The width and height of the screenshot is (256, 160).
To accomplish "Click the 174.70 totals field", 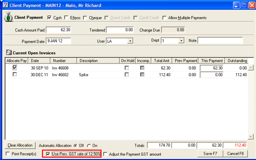I will (x=159, y=145).
